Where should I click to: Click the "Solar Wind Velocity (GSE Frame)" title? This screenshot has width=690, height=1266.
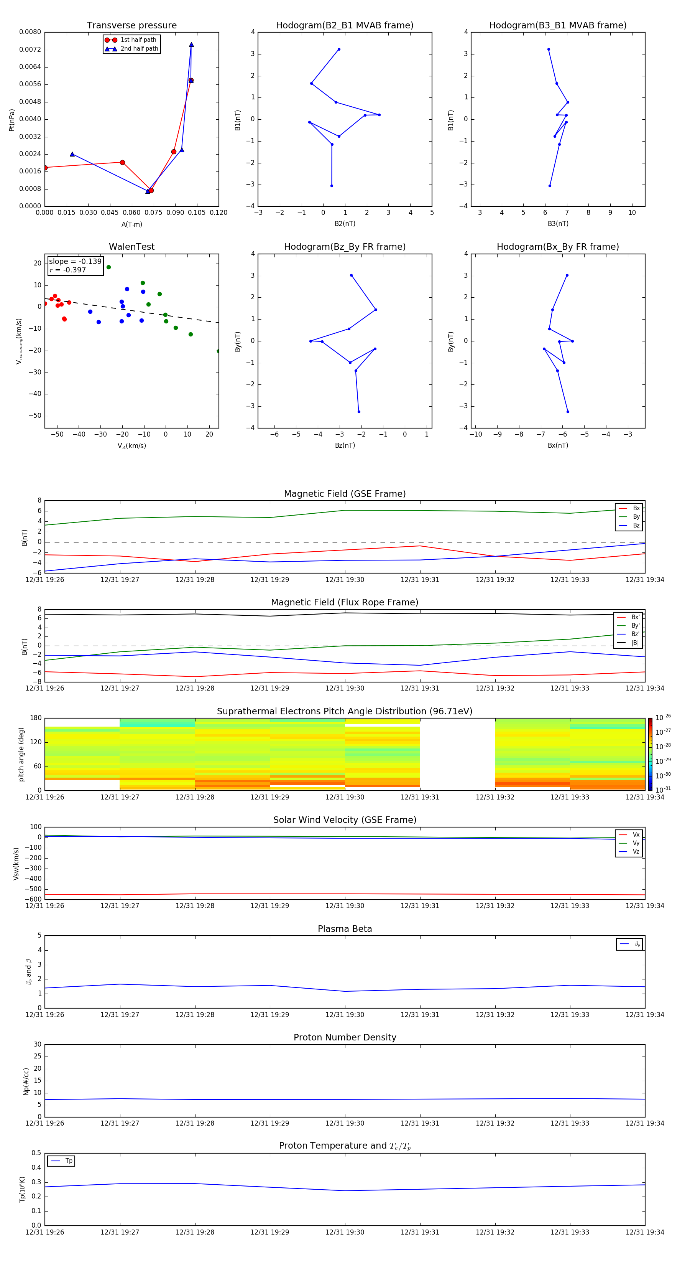coord(345,820)
